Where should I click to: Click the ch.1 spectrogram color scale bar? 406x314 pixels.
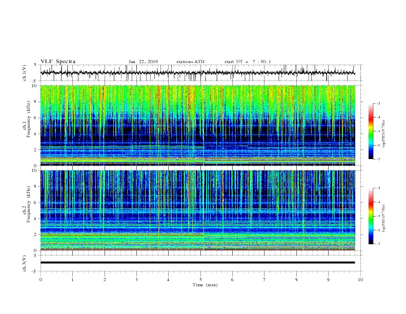(371, 131)
